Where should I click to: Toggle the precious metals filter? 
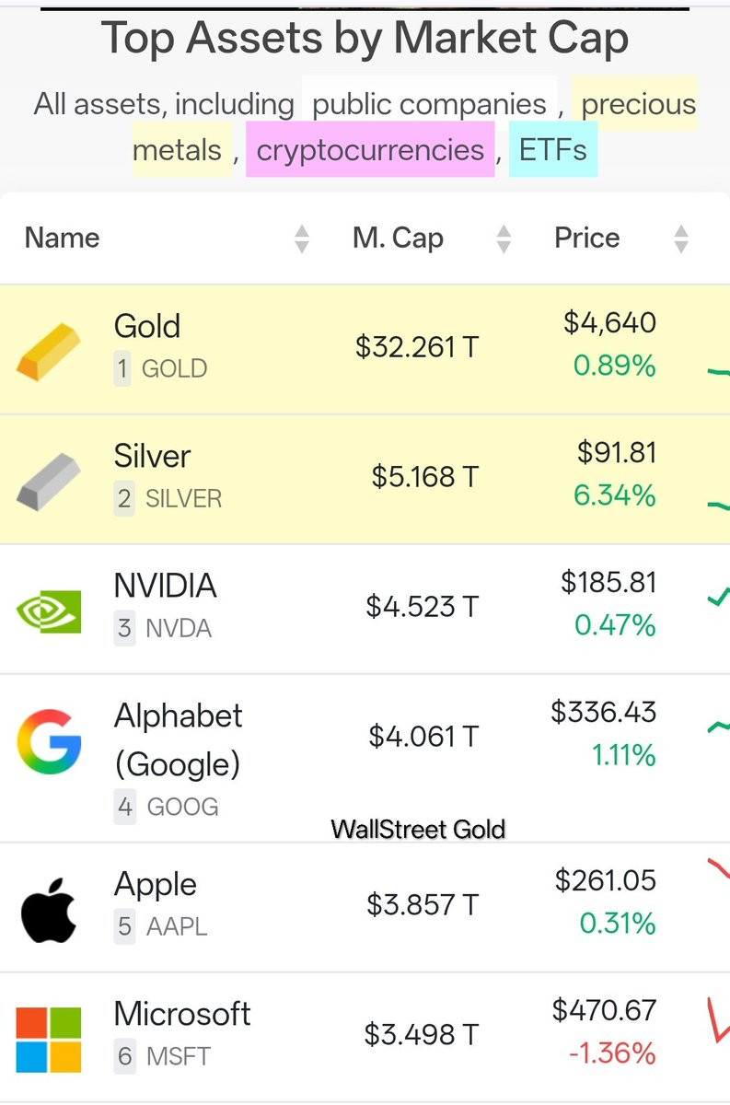point(637,105)
